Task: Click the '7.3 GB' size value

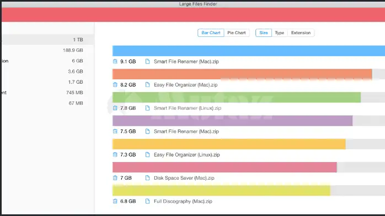Action: tap(128, 155)
